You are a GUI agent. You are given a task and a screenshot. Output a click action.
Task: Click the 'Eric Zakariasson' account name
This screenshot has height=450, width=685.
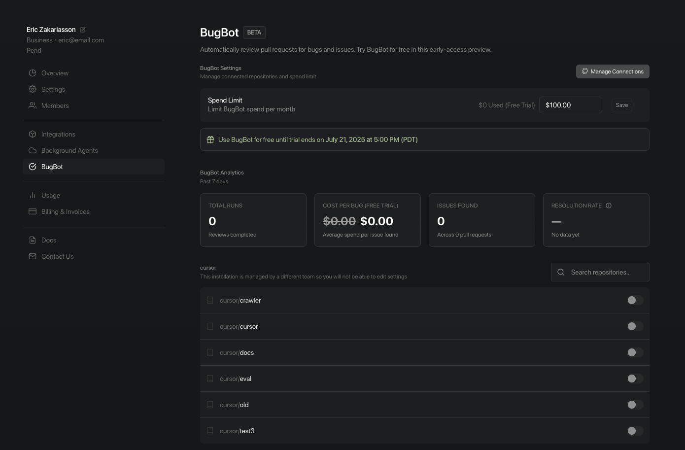coord(51,30)
